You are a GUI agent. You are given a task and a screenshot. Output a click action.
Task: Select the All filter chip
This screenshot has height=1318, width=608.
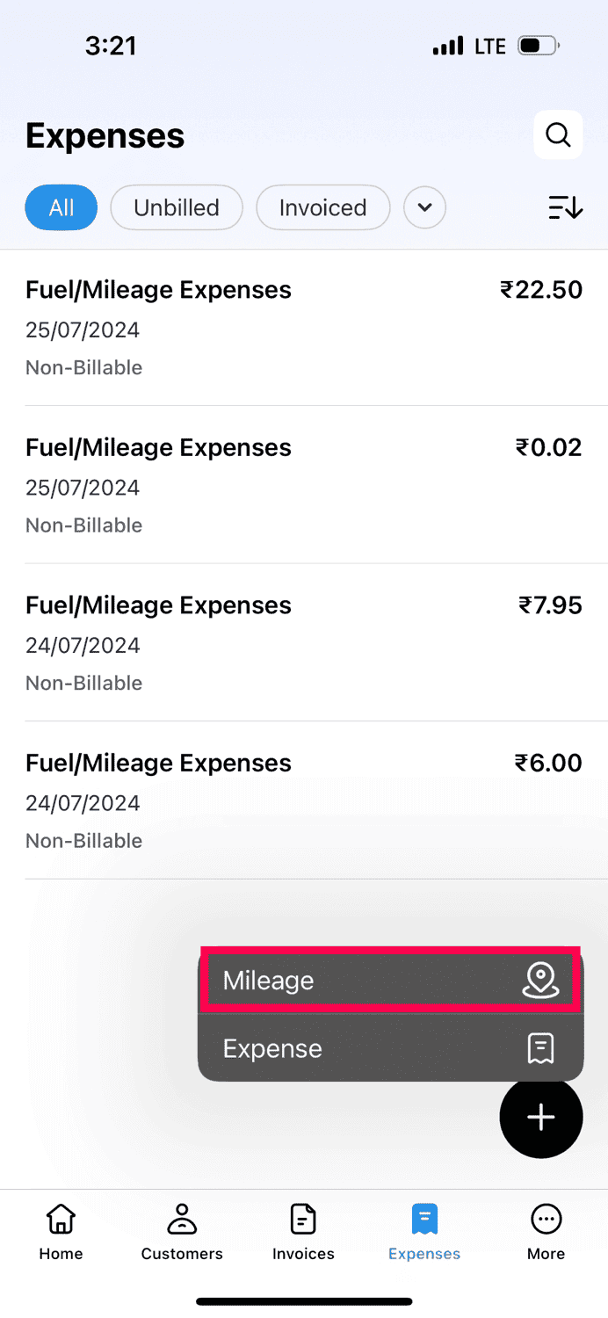tap(61, 207)
